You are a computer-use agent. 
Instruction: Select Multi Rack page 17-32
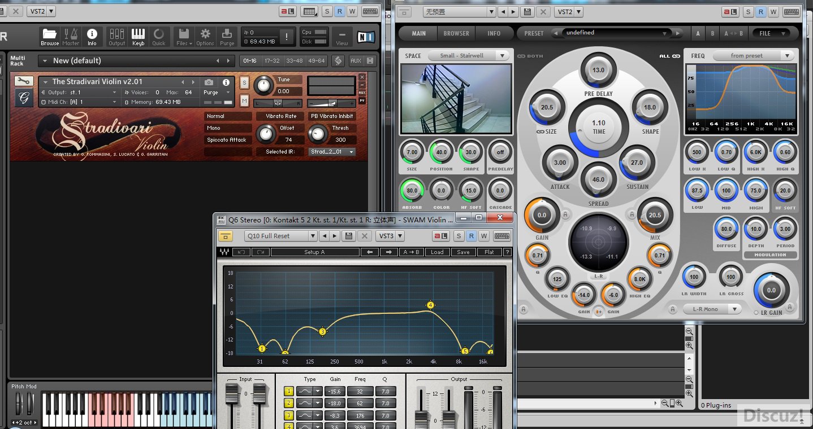(272, 60)
